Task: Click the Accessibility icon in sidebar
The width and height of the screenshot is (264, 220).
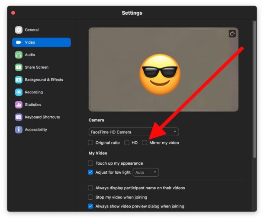Action: [x=19, y=130]
